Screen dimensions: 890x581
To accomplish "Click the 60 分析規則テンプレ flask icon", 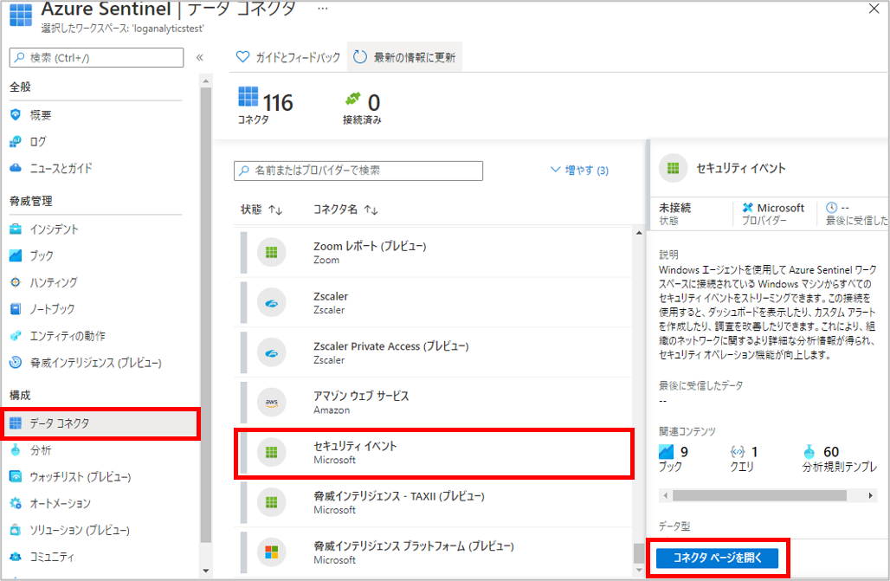I will pos(809,452).
